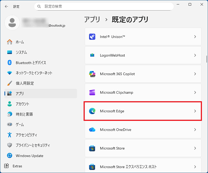Click the Intel Unison app icon
The image size is (208, 173).
(92, 37)
